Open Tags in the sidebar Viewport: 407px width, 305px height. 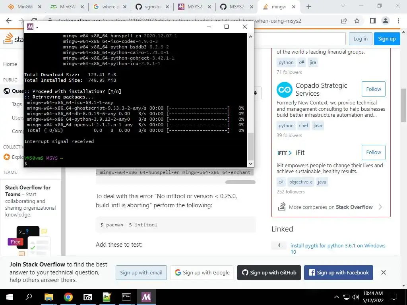(x=17, y=104)
